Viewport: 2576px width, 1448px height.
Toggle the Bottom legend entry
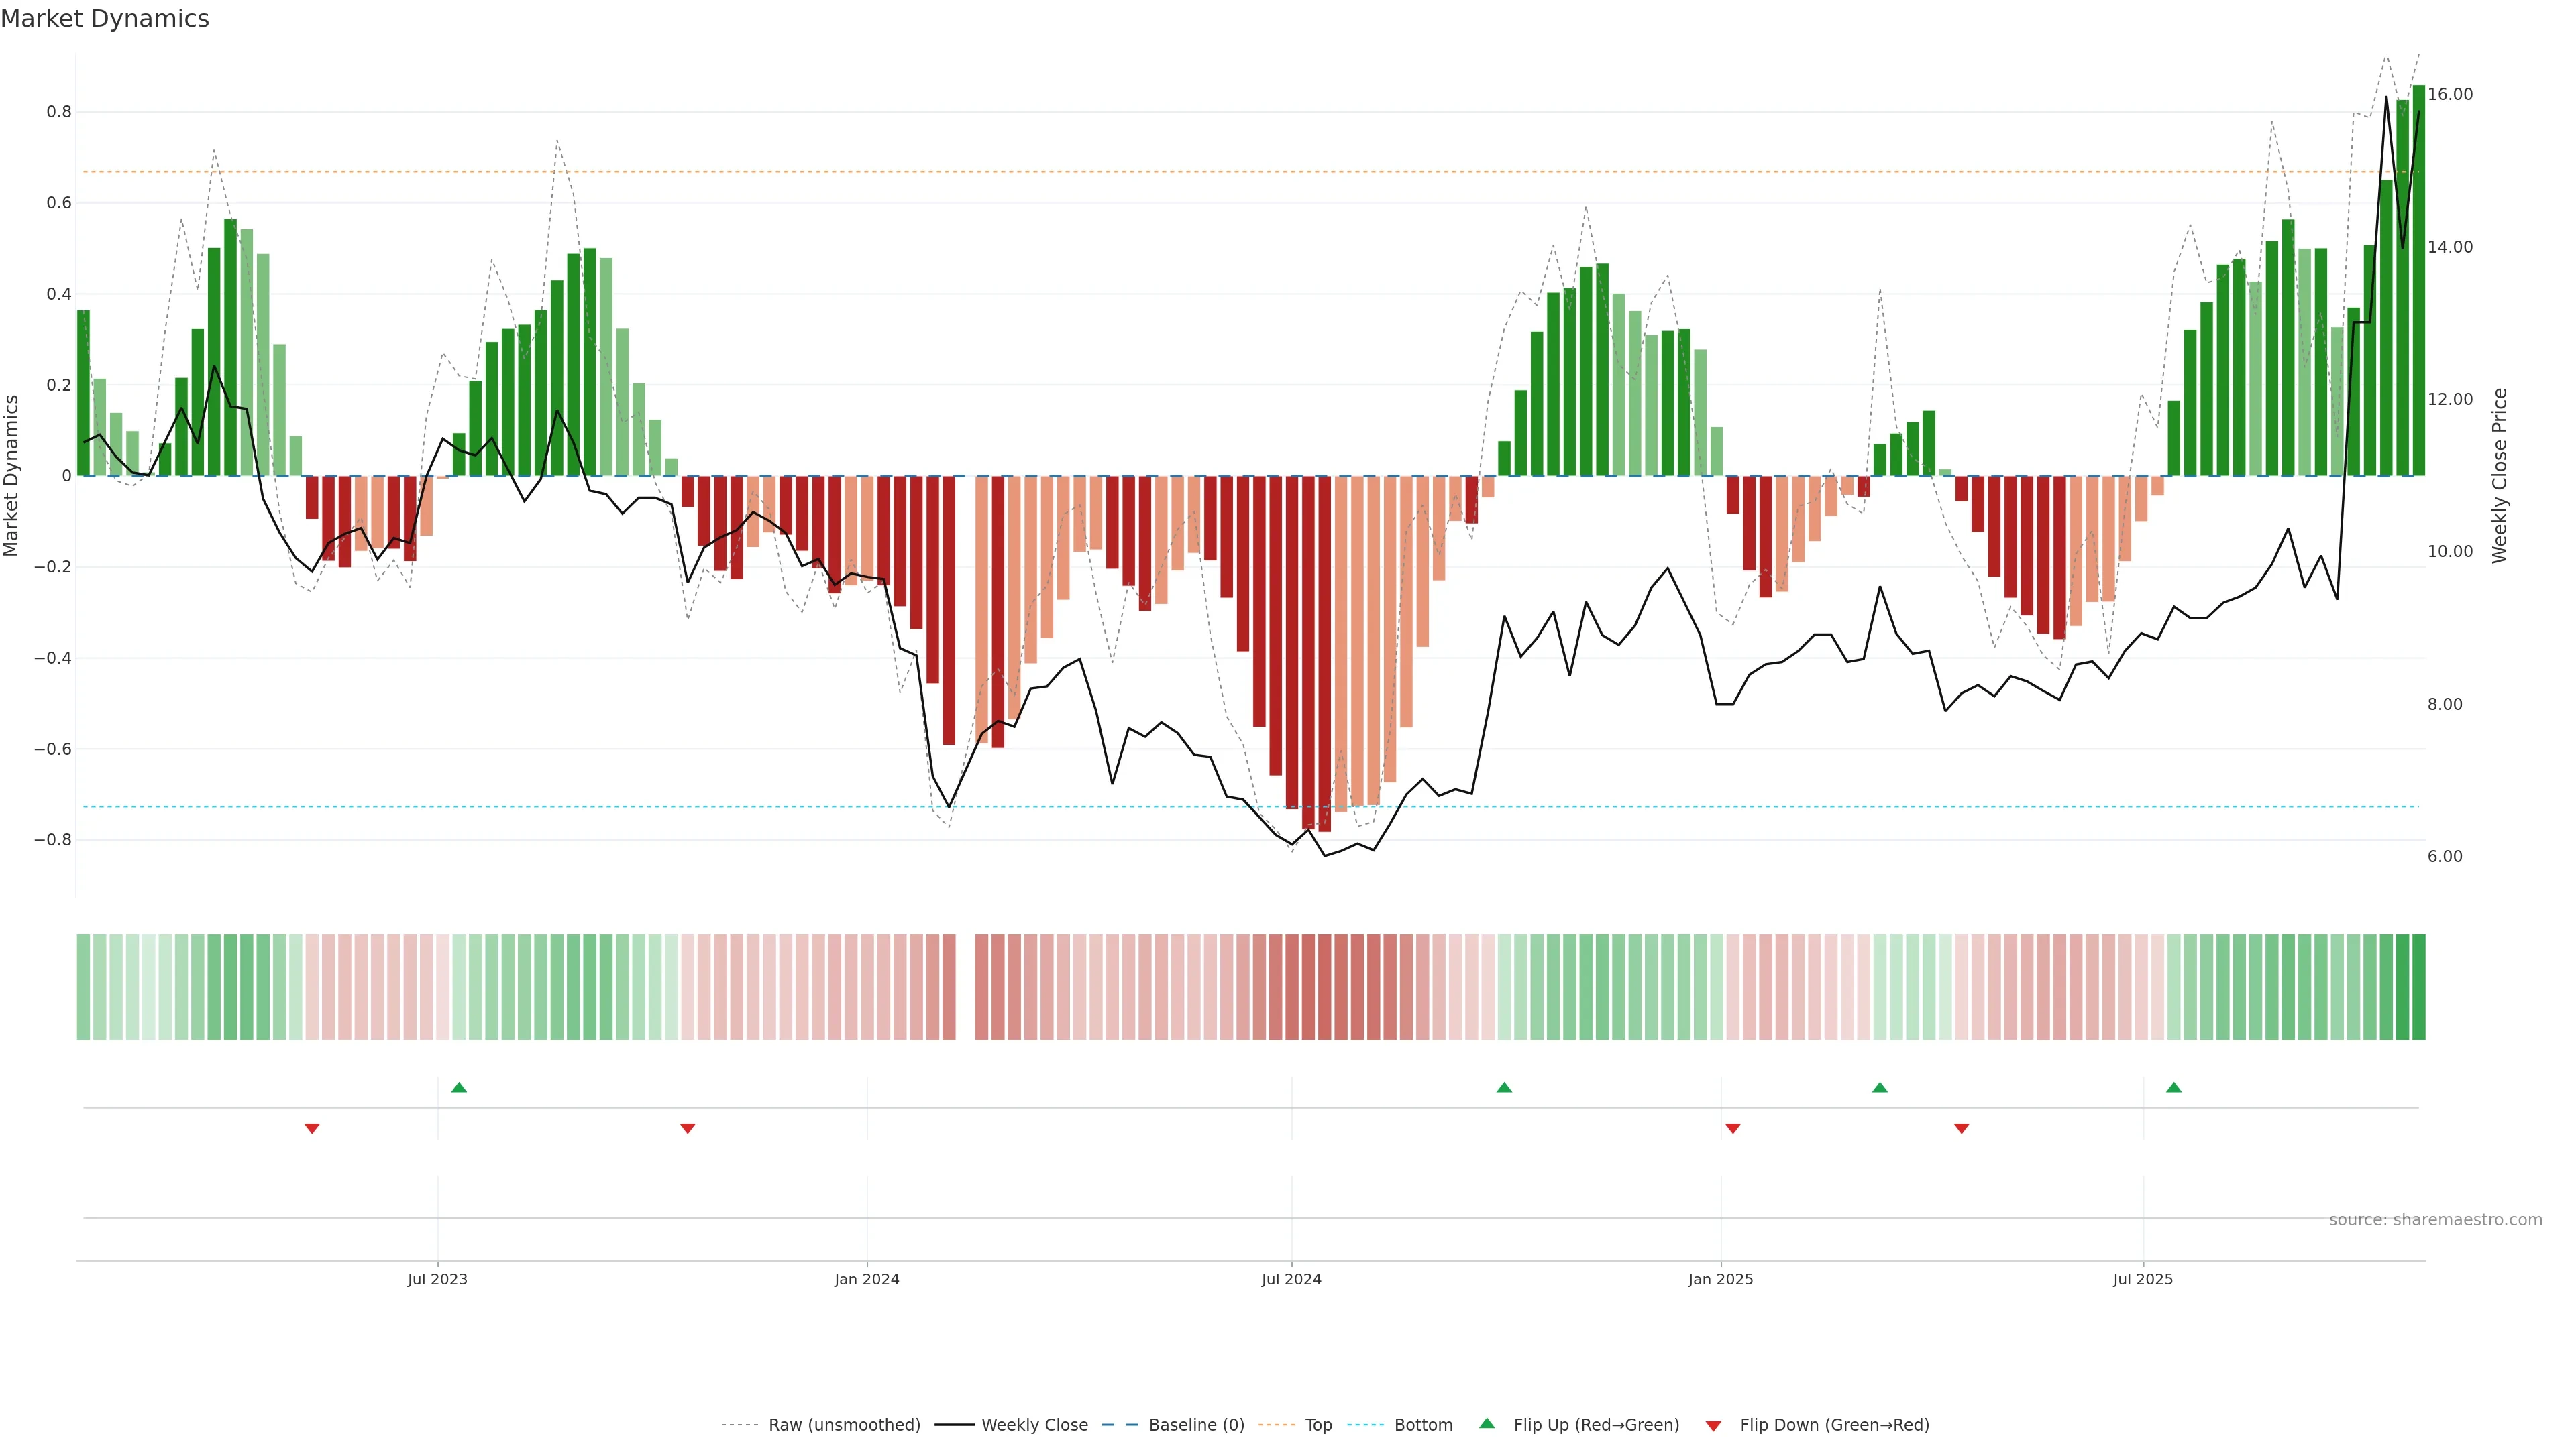point(1423,1425)
